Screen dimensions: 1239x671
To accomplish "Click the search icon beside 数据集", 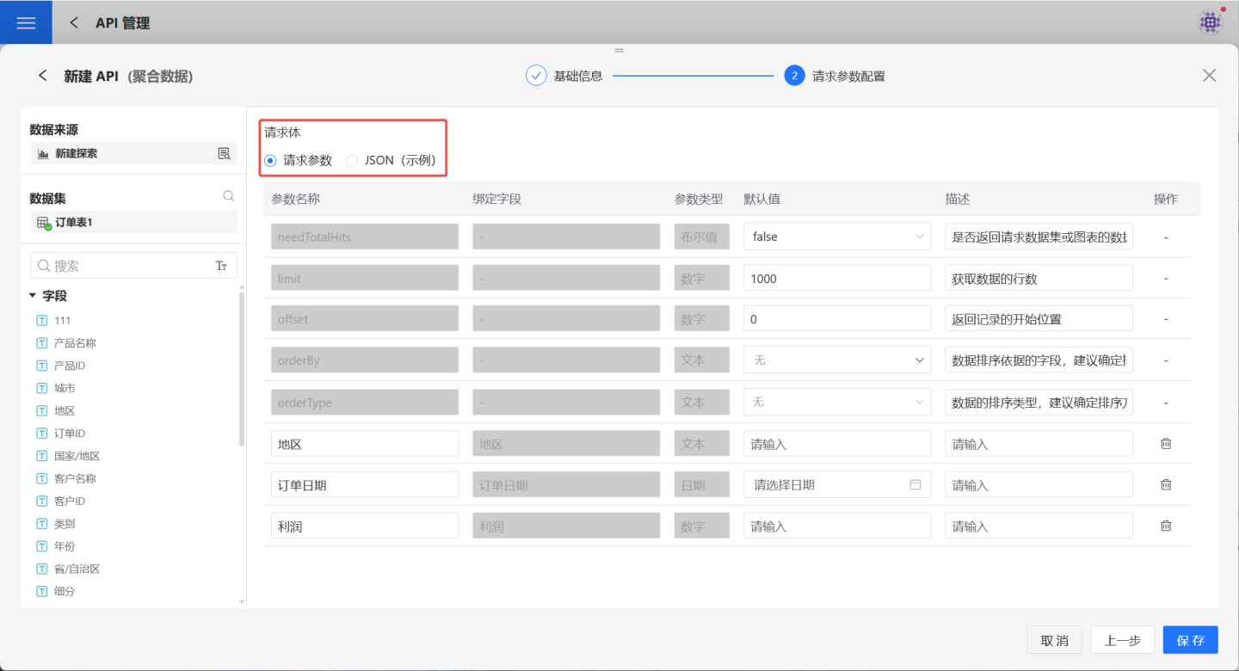I will click(228, 196).
